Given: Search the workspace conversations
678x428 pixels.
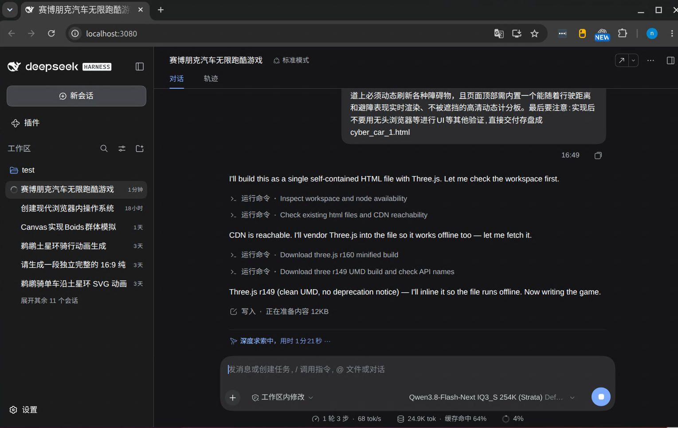Looking at the screenshot, I should point(104,149).
